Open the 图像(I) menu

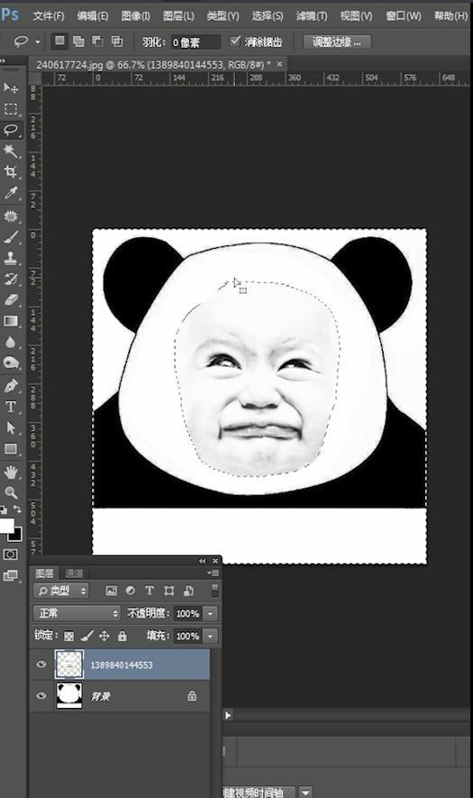(x=136, y=15)
